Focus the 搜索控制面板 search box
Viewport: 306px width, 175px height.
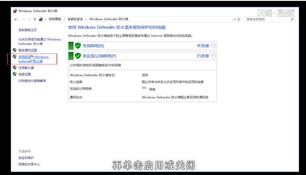[x=270, y=20]
